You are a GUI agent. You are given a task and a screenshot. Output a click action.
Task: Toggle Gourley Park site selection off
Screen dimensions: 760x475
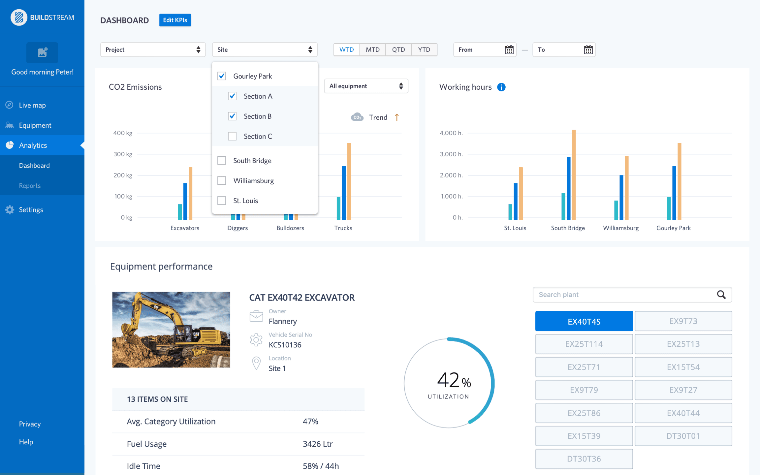coord(222,76)
